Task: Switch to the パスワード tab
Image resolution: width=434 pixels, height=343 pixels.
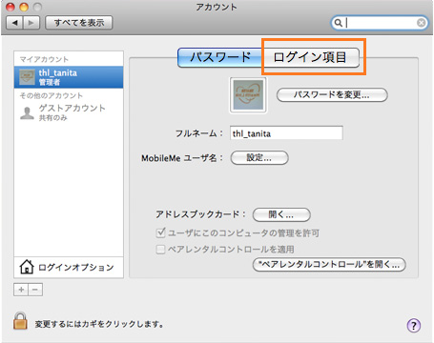Action: coord(220,57)
